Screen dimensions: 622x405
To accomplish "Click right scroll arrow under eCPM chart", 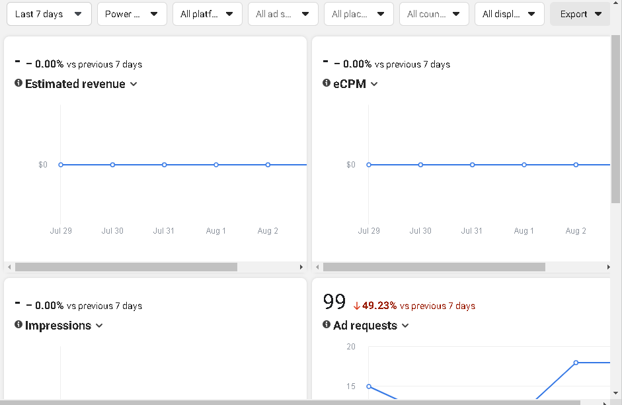I will click(609, 267).
